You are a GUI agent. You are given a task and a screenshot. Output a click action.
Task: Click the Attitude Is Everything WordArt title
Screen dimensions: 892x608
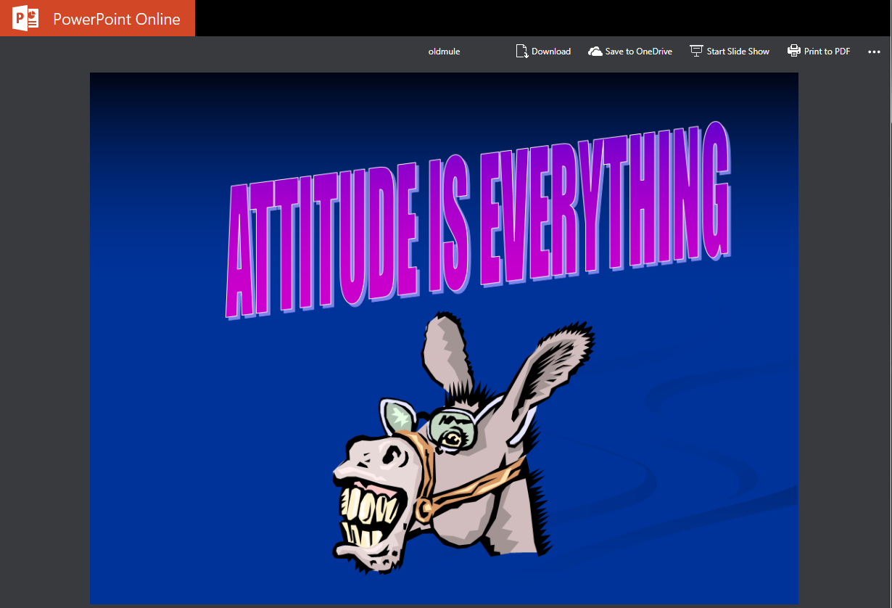(479, 220)
